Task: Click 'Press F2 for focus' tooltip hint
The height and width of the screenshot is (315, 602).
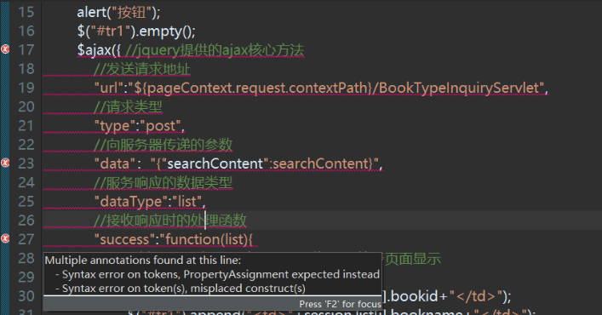Action: (x=340, y=304)
